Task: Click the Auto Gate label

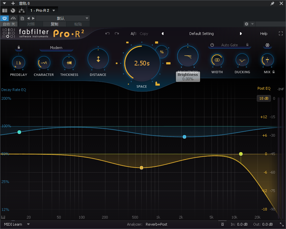Action: 230,45
